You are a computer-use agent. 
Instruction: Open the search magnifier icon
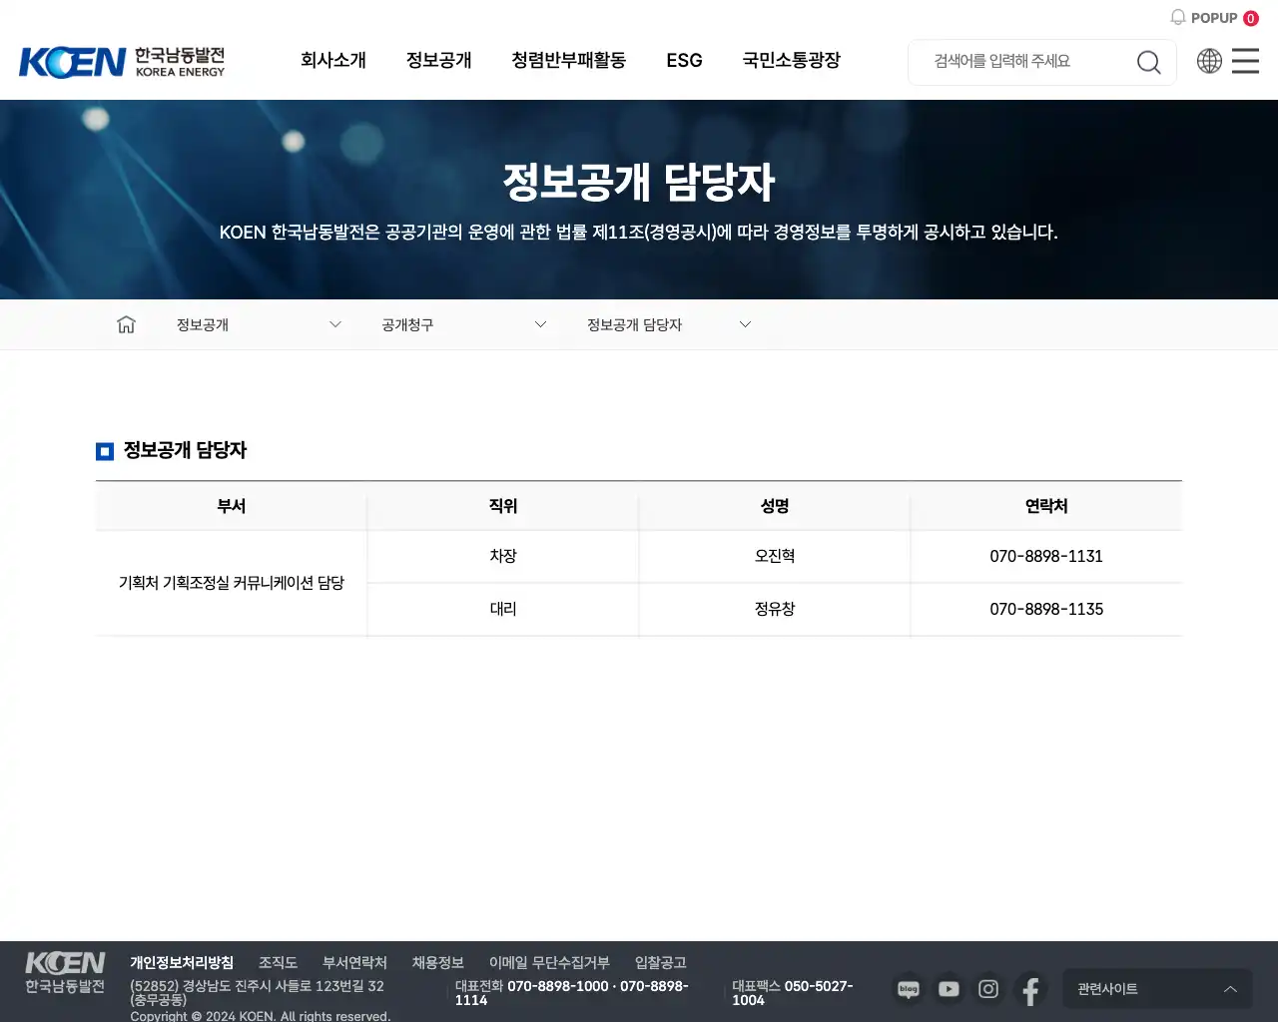pos(1148,61)
